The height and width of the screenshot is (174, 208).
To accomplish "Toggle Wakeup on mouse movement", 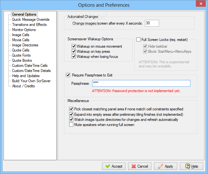I will [x=74, y=46].
